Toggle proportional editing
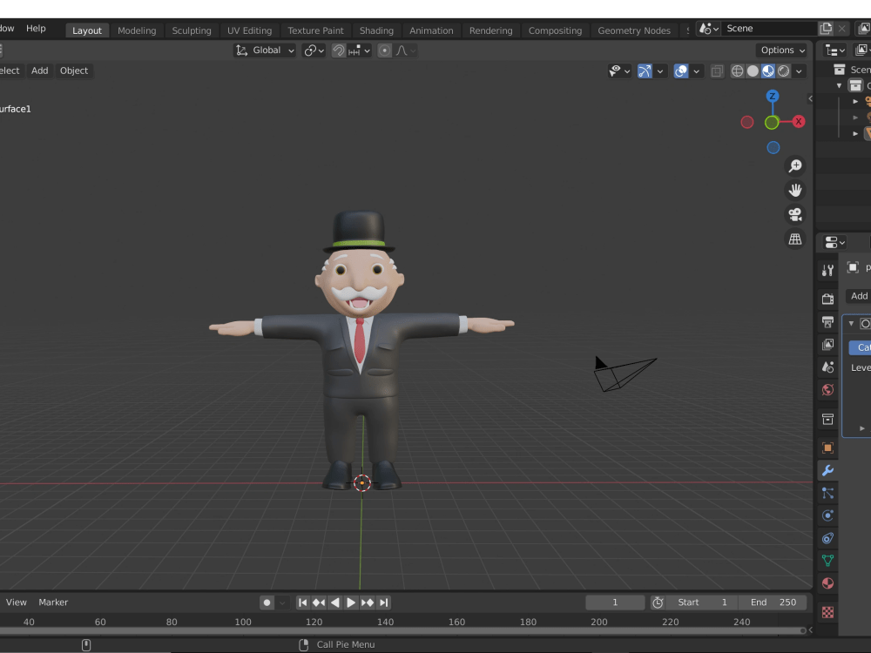This screenshot has width=871, height=653. pos(384,50)
